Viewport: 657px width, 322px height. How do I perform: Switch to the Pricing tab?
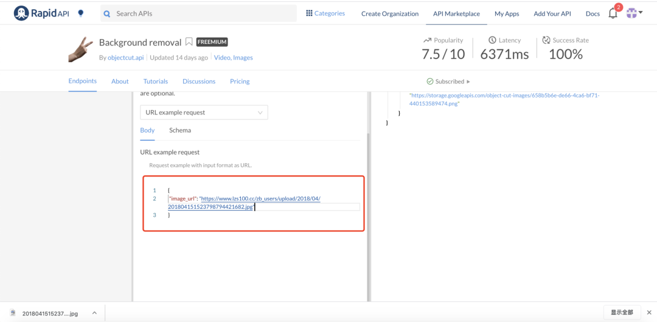pyautogui.click(x=240, y=82)
